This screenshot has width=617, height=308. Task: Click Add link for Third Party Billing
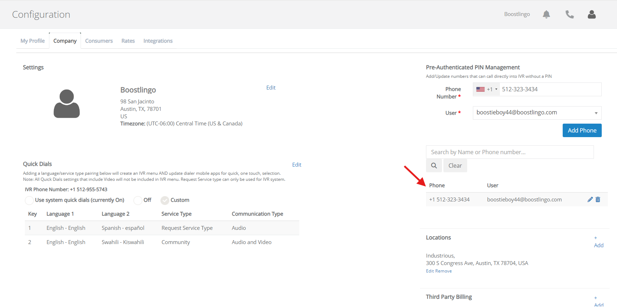click(x=599, y=301)
